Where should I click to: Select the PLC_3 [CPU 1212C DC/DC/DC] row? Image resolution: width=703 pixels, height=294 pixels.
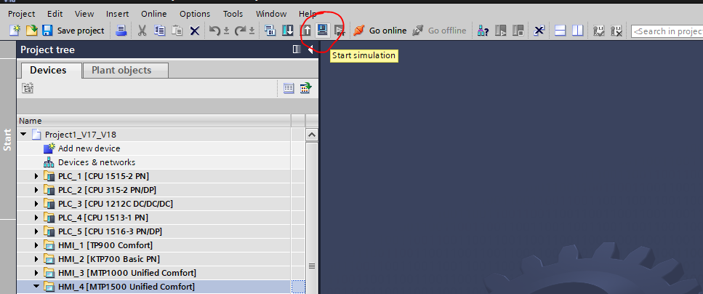click(154, 204)
